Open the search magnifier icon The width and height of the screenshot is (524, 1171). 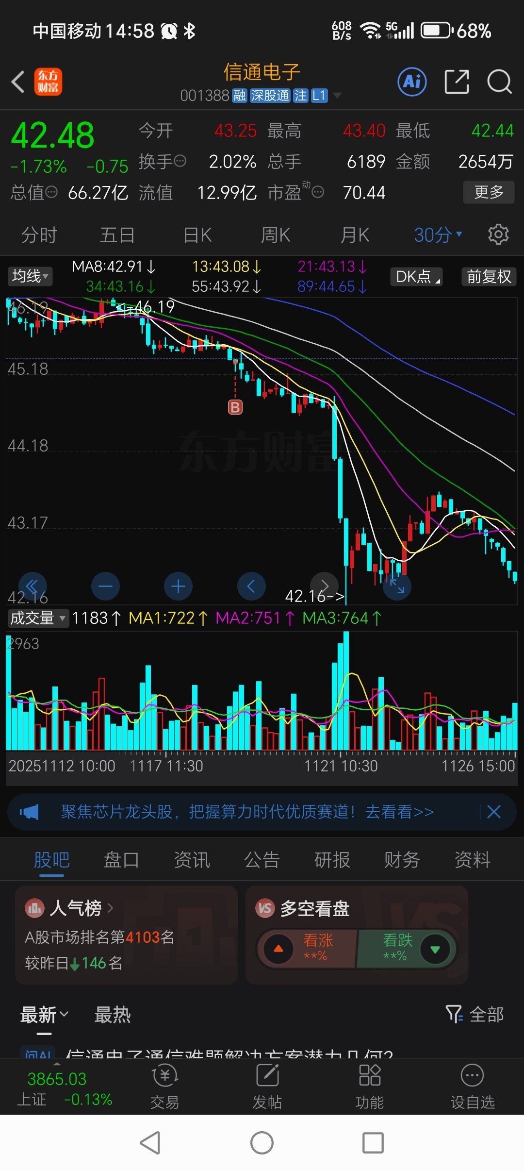[500, 82]
